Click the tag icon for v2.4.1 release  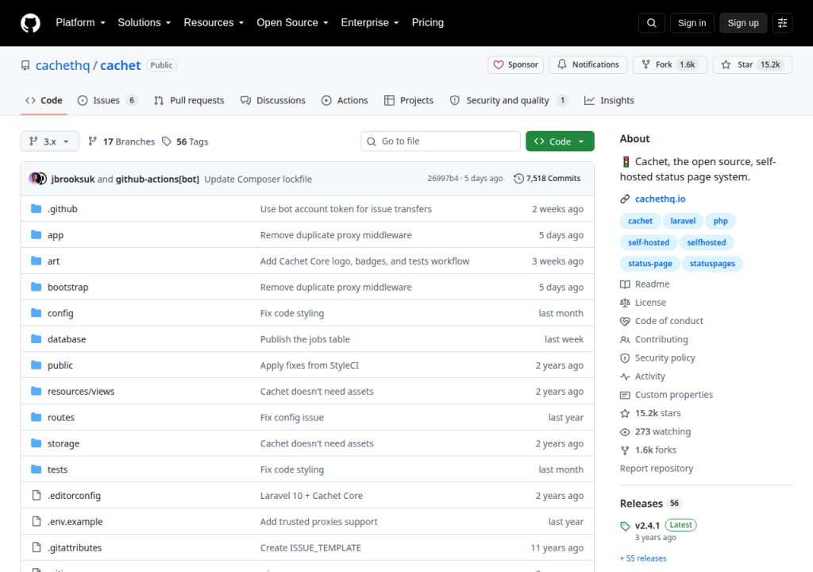click(x=626, y=526)
